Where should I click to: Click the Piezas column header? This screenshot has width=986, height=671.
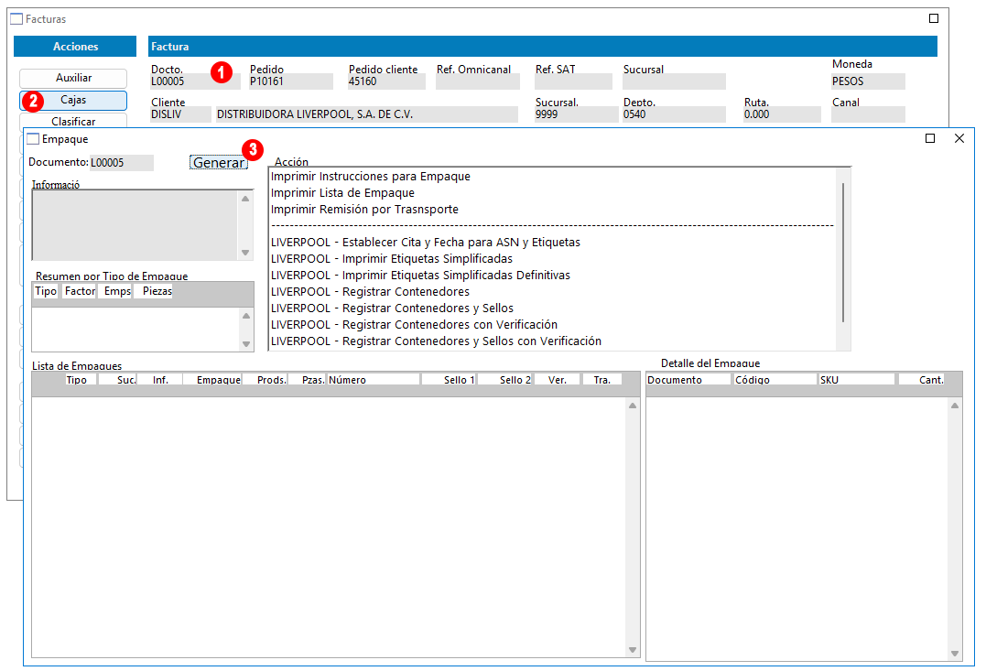coord(155,291)
